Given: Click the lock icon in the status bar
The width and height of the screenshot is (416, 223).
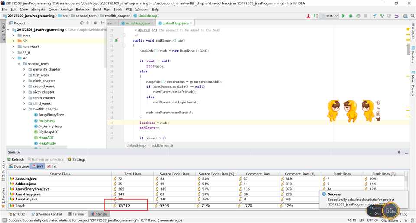Looking at the screenshot, I should pyautogui.click(x=406, y=220).
